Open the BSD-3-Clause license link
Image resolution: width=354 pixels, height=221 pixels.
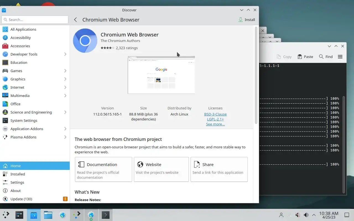click(x=215, y=114)
